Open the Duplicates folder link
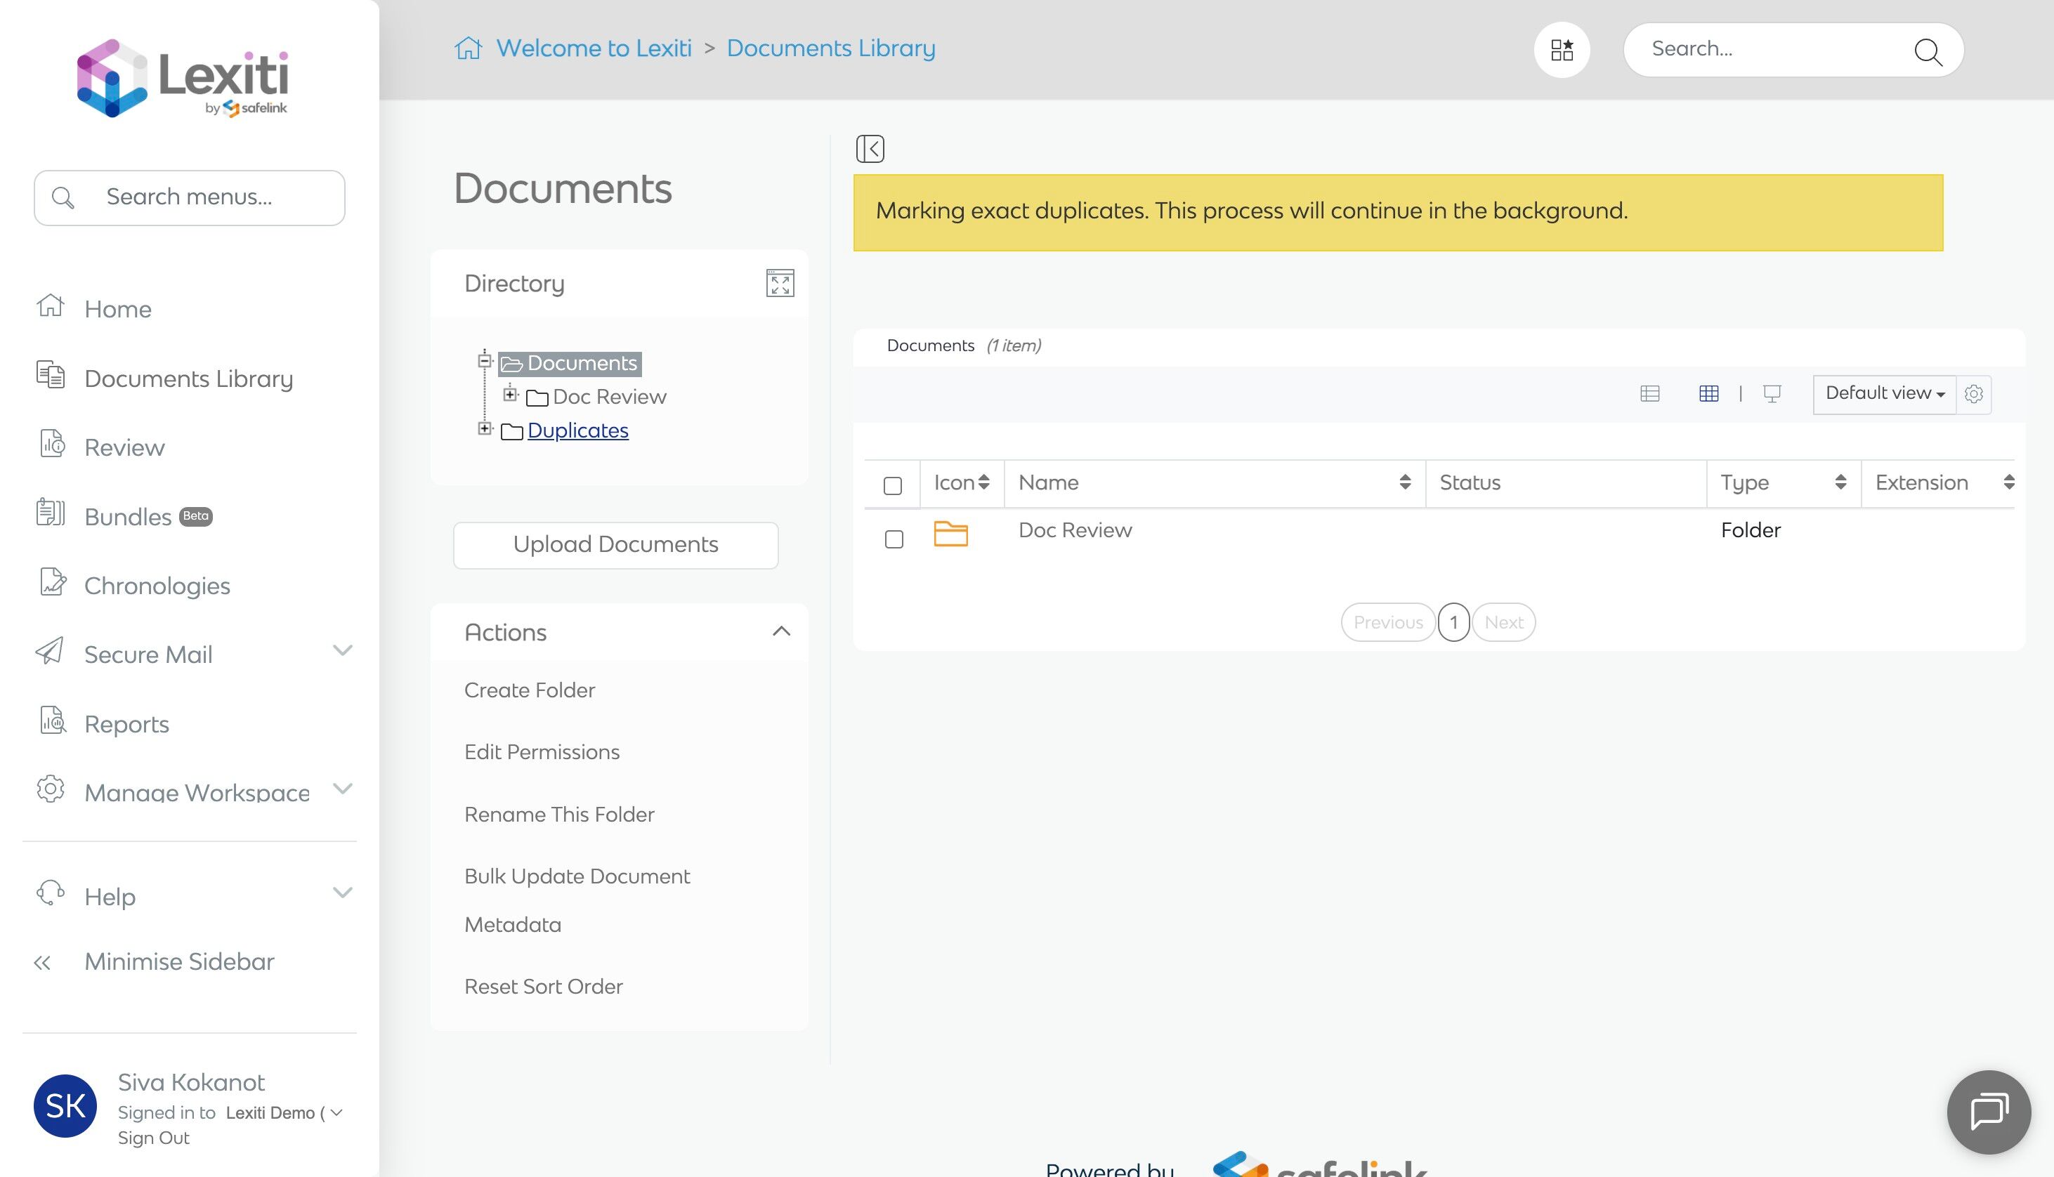 [x=577, y=430]
